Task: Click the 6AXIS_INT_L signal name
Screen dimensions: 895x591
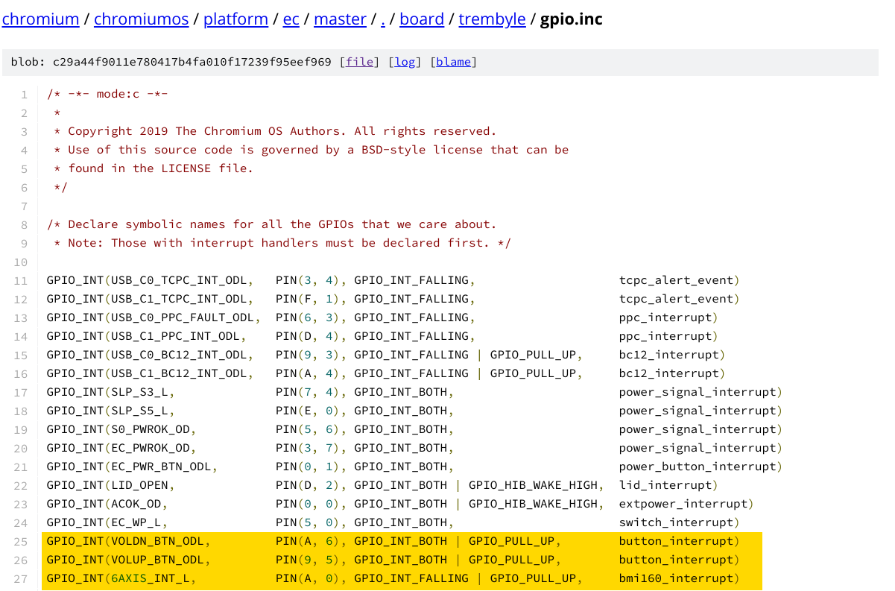Action: coord(150,578)
